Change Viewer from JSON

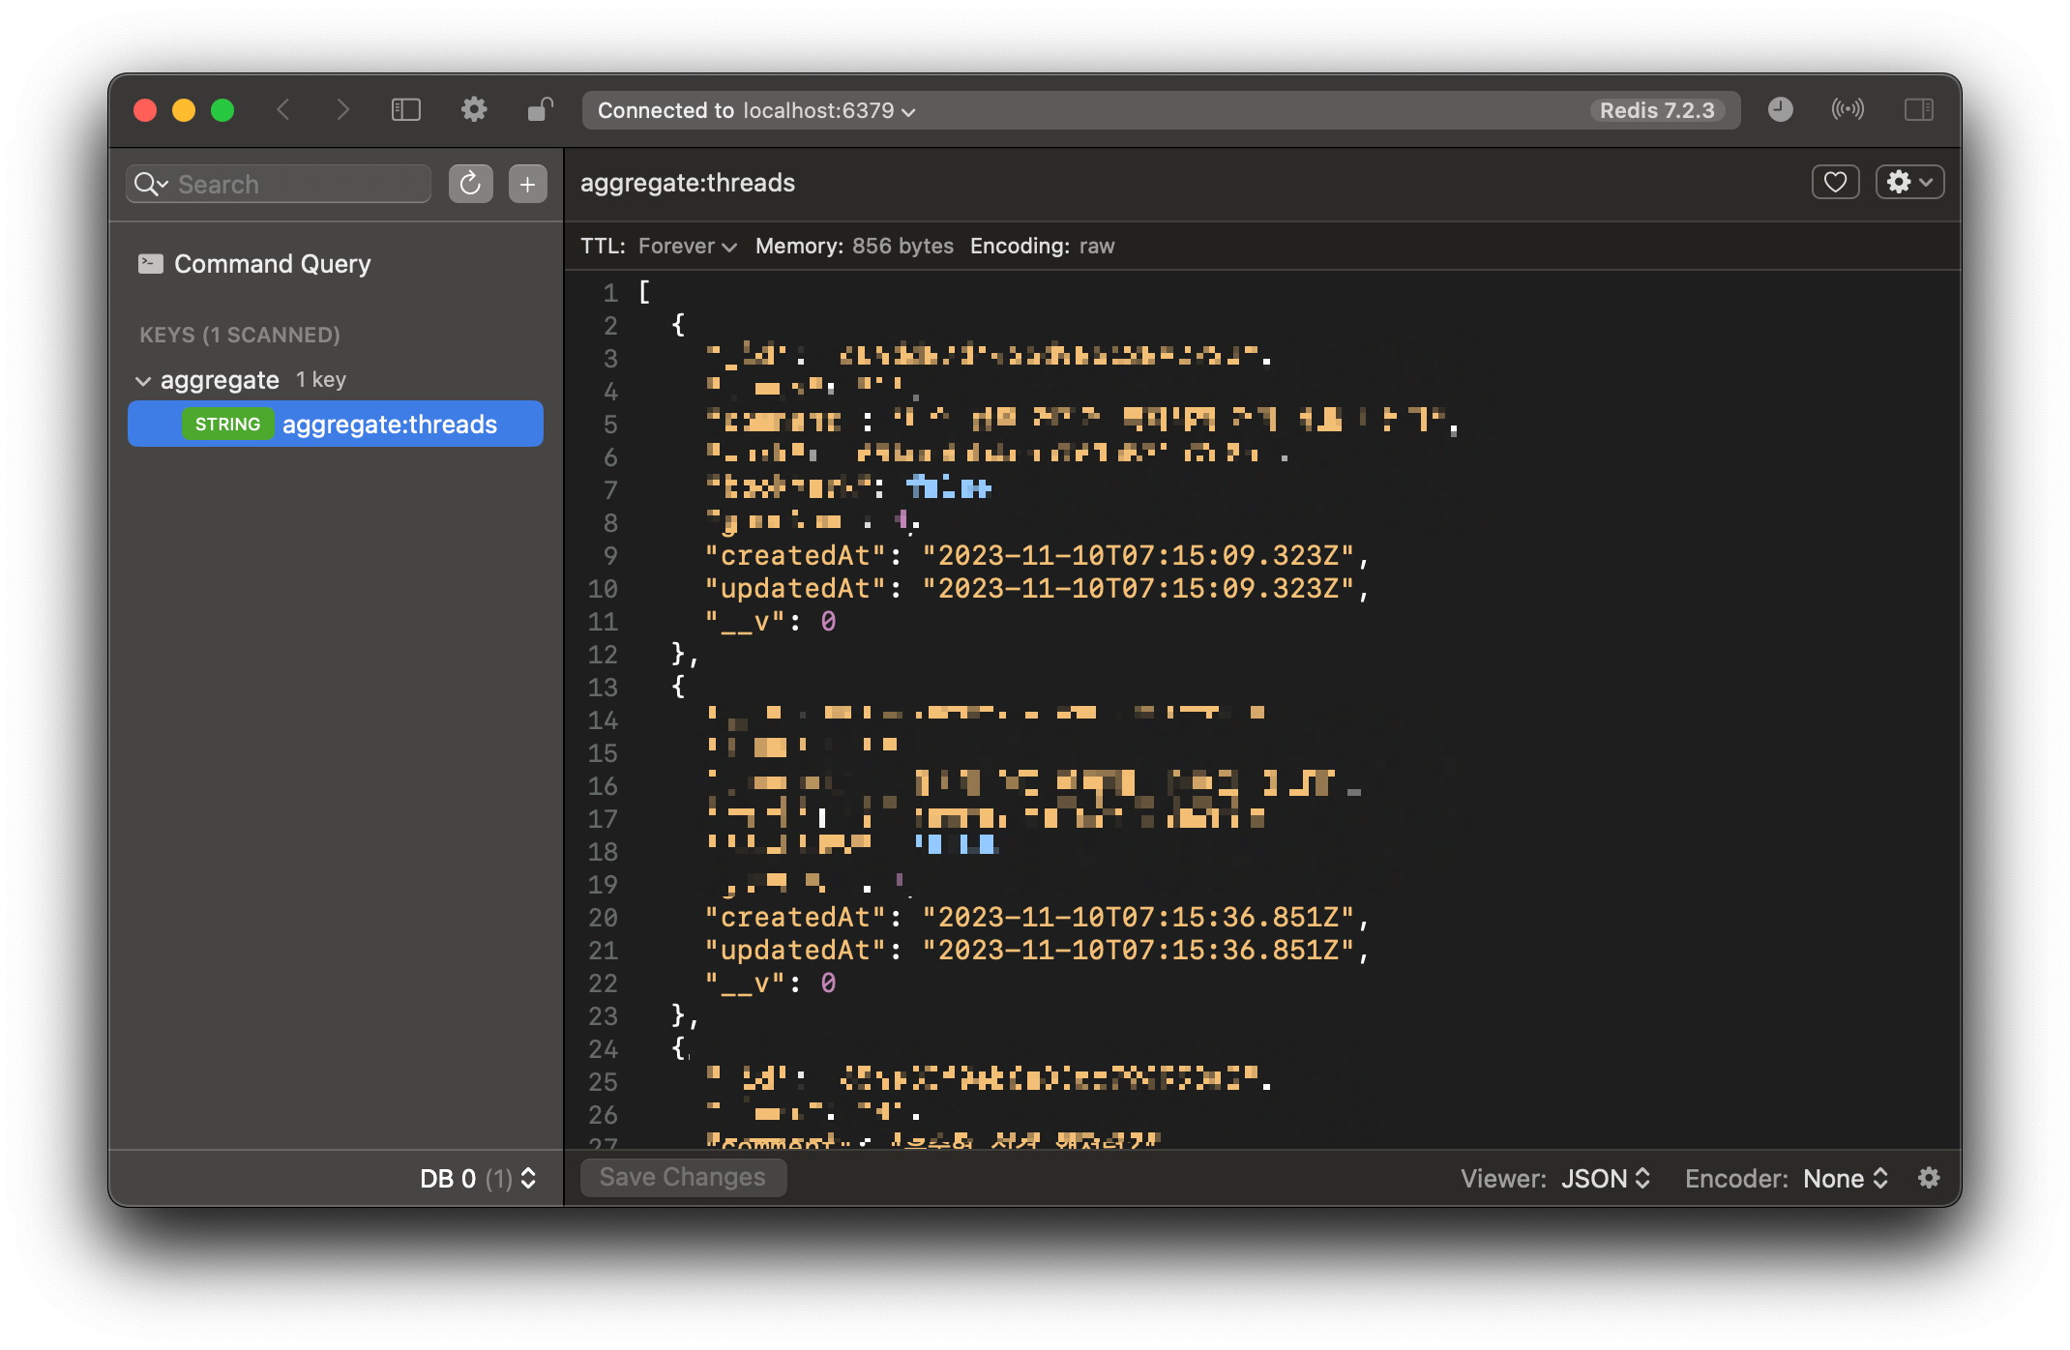tap(1606, 1178)
